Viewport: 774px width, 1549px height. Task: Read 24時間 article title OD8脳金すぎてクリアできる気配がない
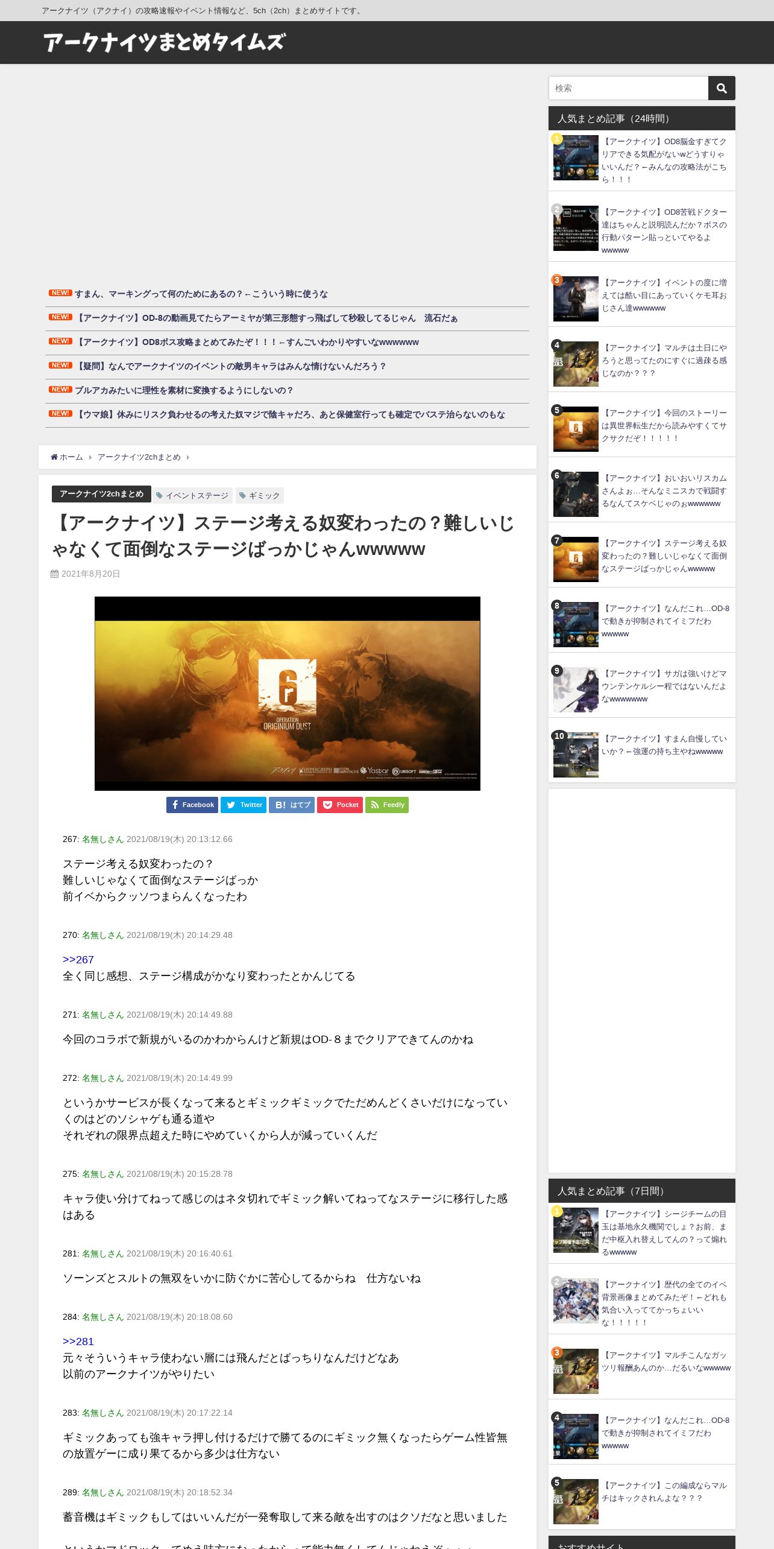(664, 160)
